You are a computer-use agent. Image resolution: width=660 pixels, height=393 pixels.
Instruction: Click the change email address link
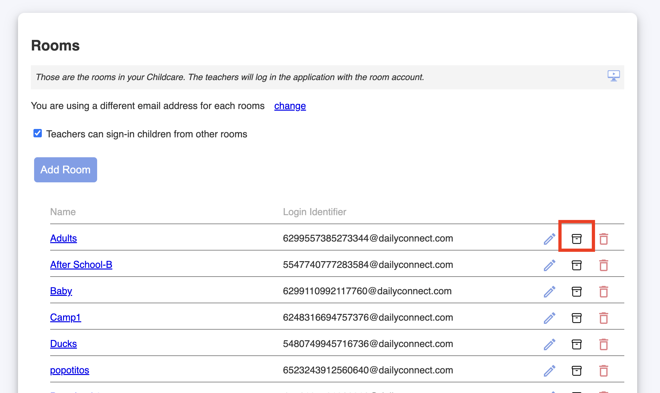coord(290,106)
